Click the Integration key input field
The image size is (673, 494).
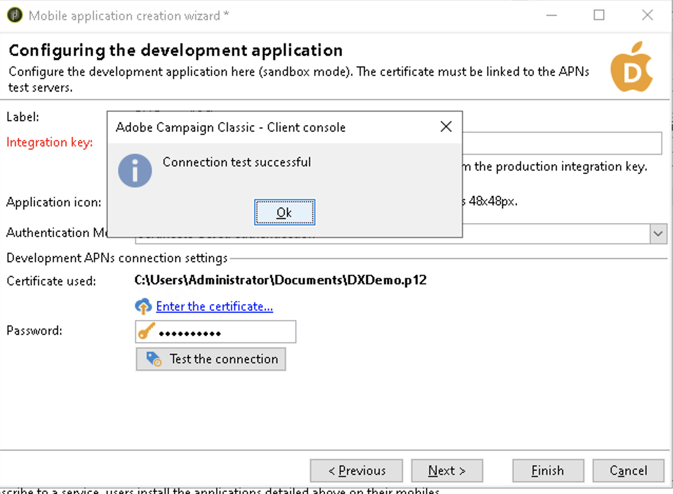click(562, 143)
